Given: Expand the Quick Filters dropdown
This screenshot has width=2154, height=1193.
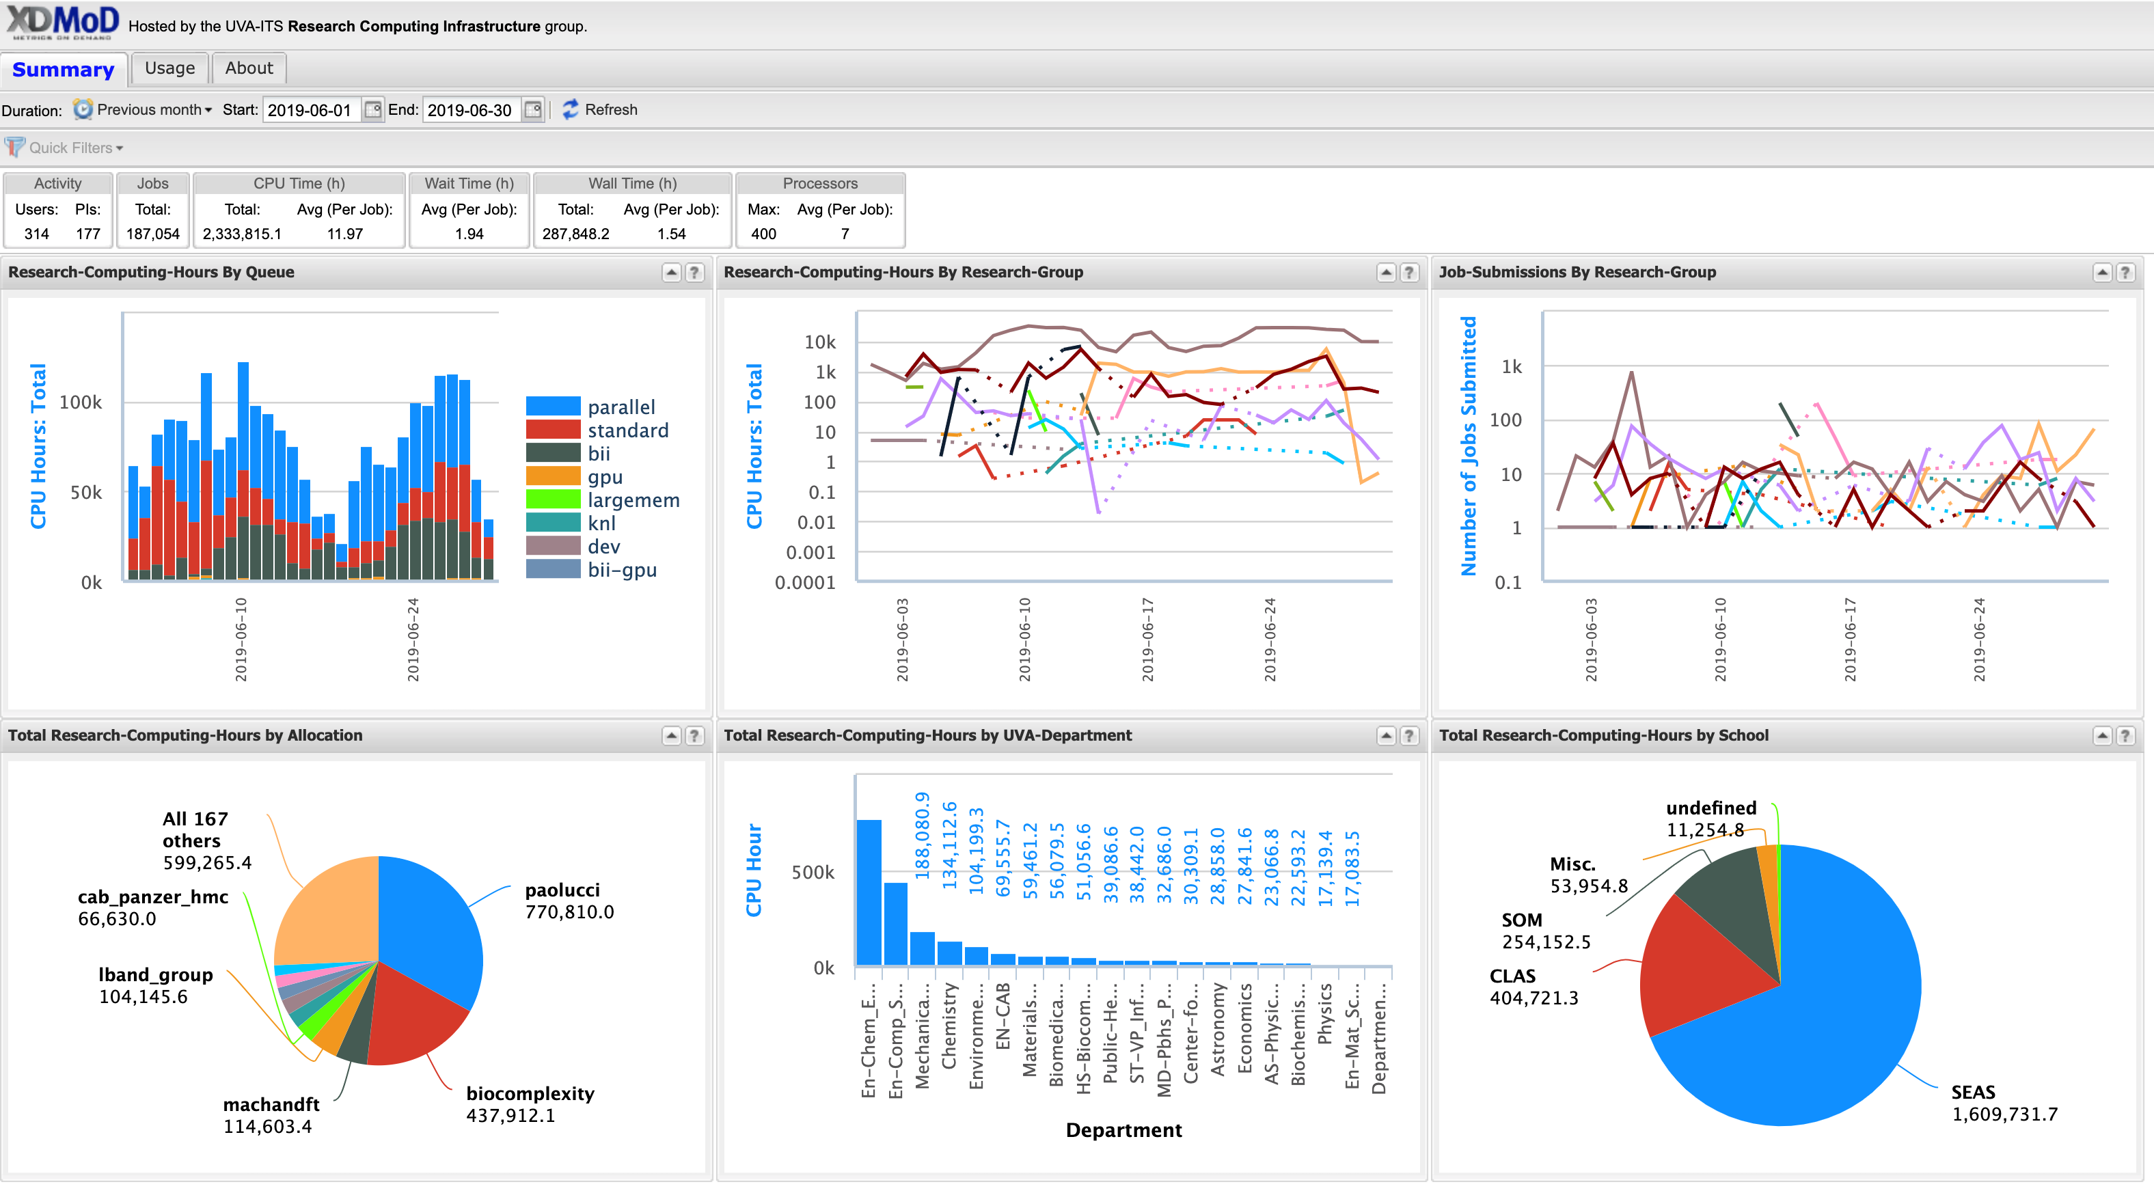Looking at the screenshot, I should coord(76,148).
